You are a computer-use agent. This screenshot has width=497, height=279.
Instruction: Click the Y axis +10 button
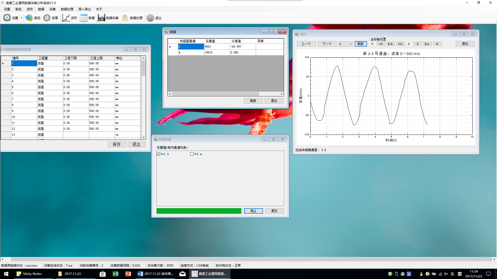tap(400, 44)
